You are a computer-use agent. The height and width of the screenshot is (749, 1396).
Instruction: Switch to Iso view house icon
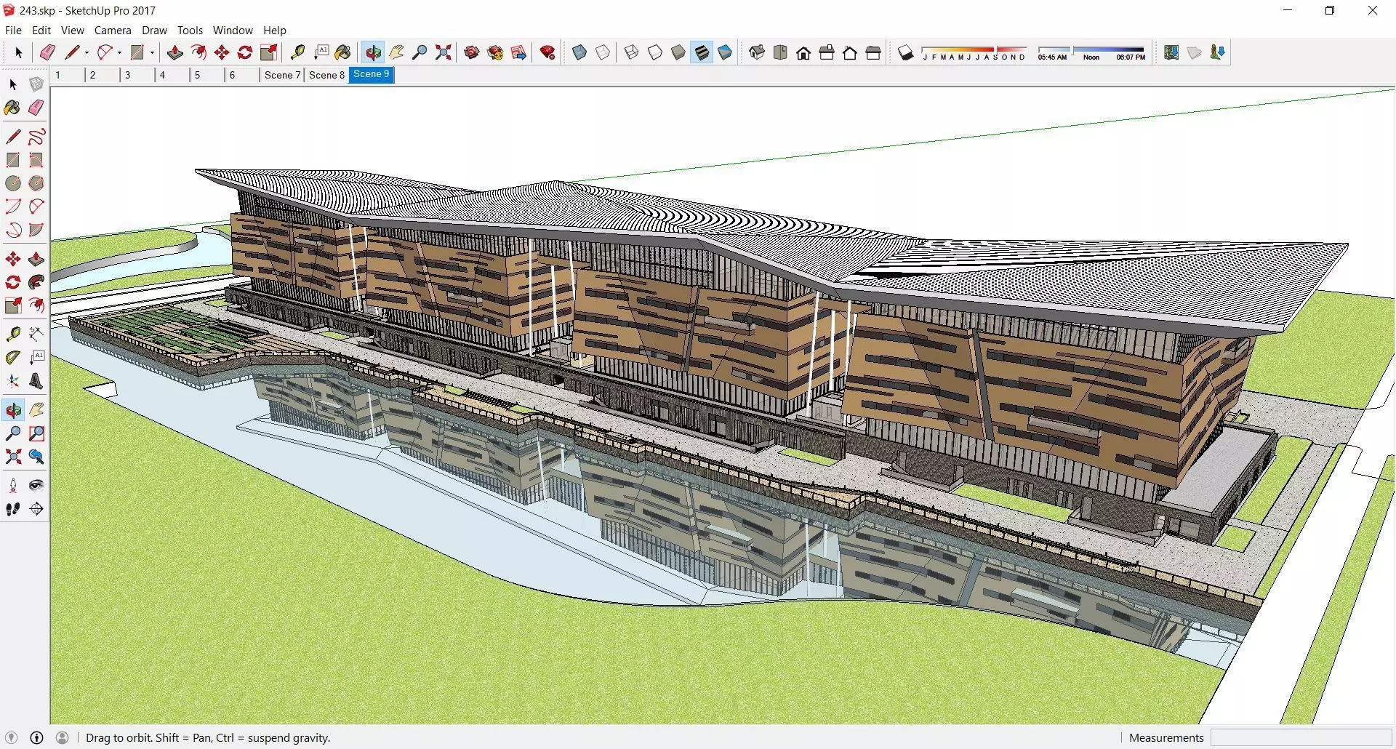pyautogui.click(x=757, y=52)
